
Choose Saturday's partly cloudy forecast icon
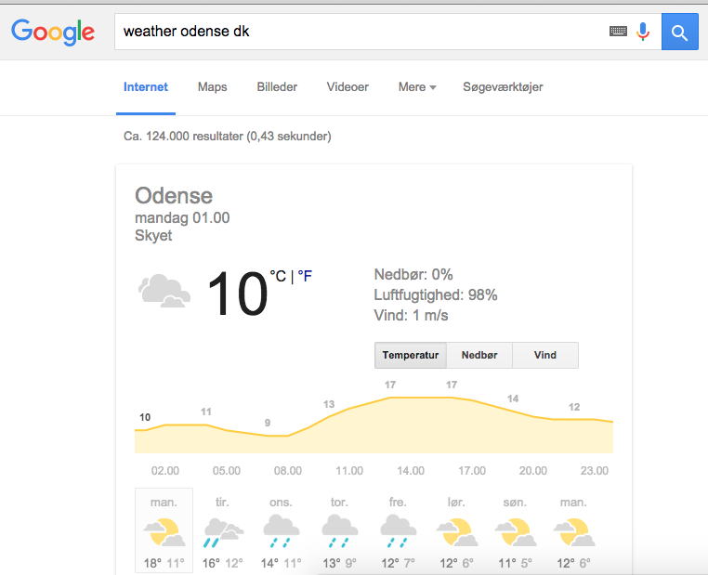[457, 532]
